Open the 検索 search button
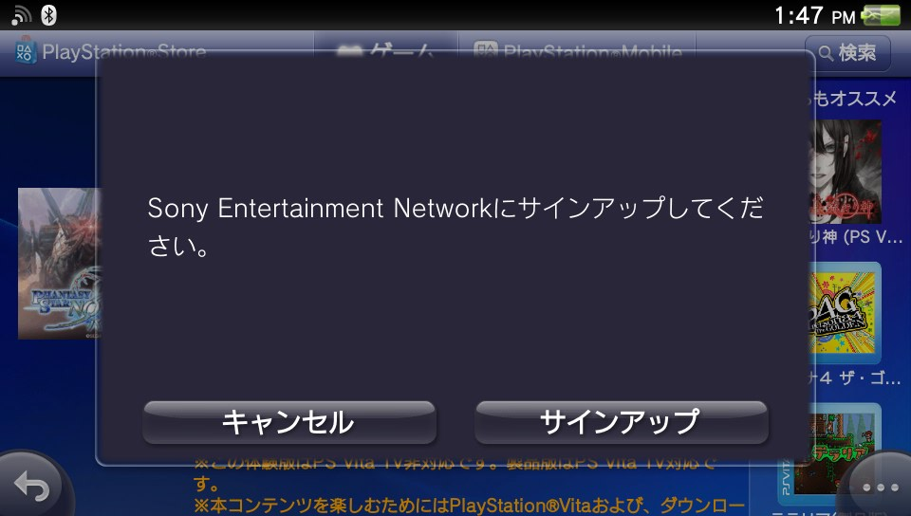 (x=847, y=53)
